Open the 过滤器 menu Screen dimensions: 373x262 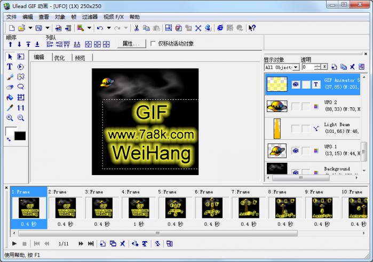(x=90, y=17)
